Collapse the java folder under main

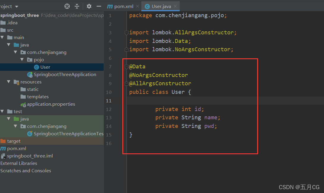(x=9, y=45)
